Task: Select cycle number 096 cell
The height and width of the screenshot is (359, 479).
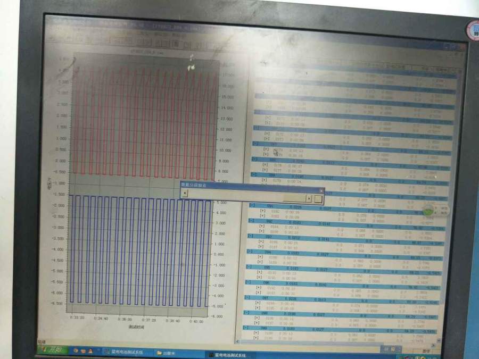Action: [x=266, y=283]
